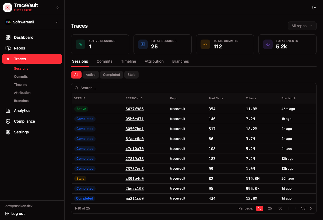Open the Dashboard grid icon
The image size is (323, 220).
coord(8,37)
